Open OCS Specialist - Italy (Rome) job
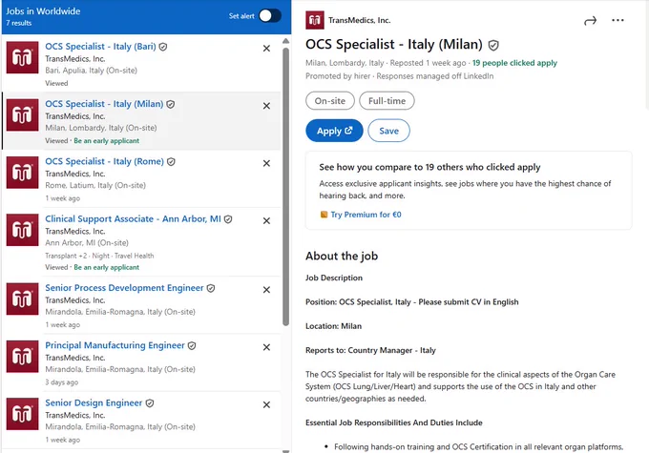 pyautogui.click(x=104, y=161)
